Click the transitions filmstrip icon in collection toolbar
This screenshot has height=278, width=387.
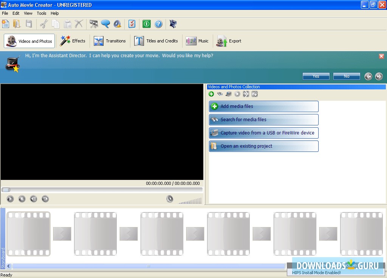click(246, 94)
